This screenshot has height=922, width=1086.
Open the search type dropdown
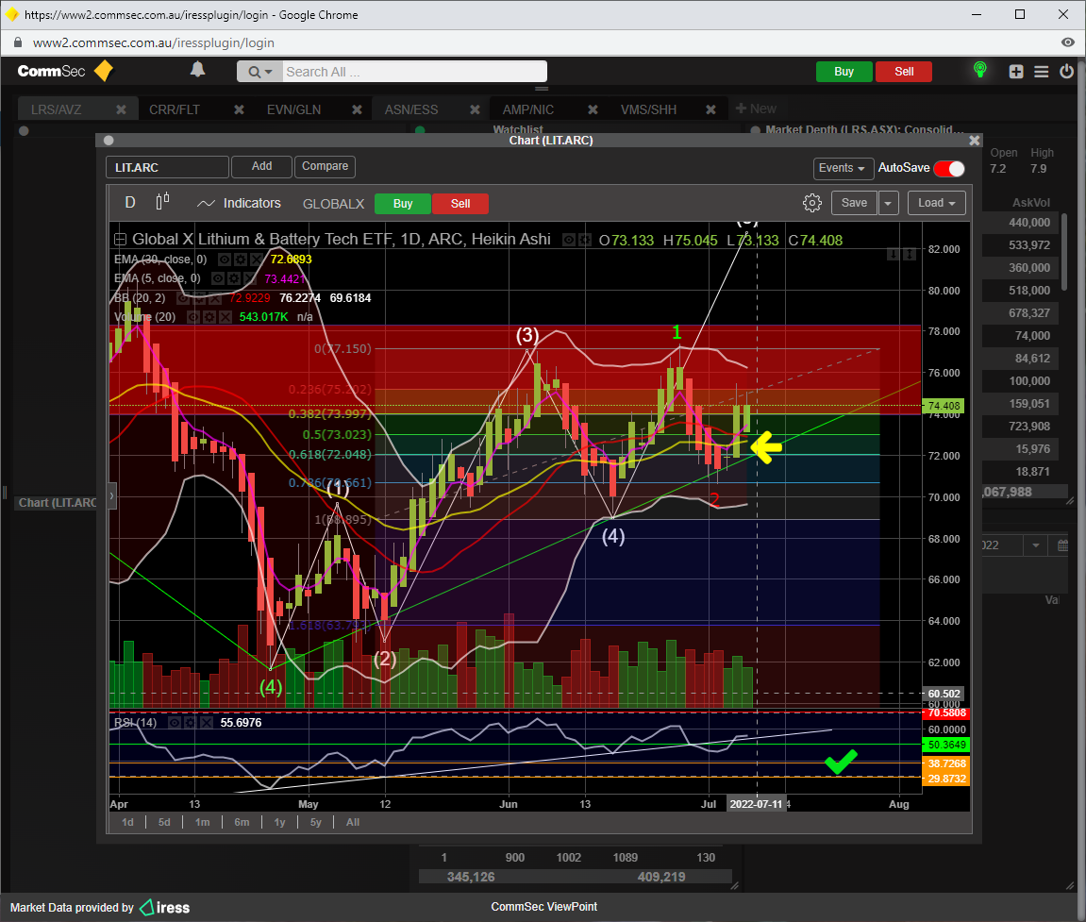pos(259,72)
